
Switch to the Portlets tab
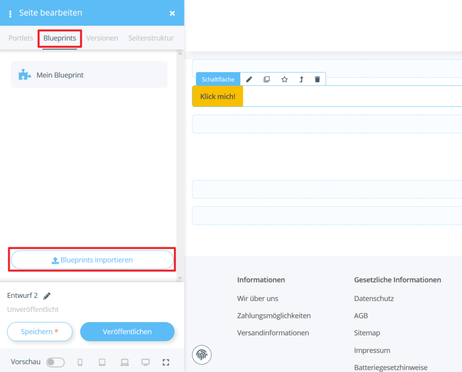tap(21, 38)
